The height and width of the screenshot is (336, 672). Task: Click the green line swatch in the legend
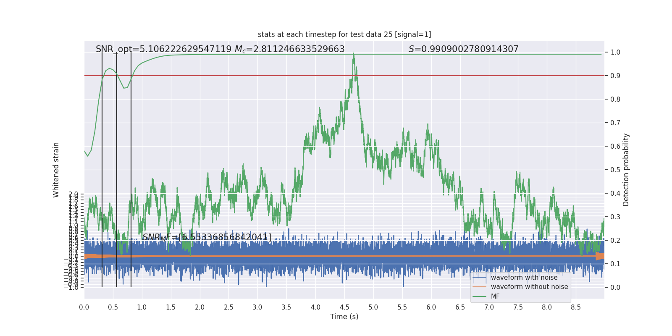tap(479, 297)
